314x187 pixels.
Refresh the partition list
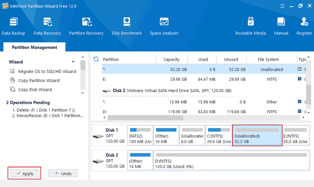96,59
